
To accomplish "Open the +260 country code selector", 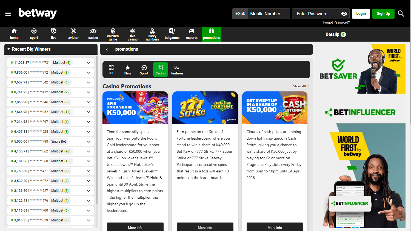I will pos(240,14).
